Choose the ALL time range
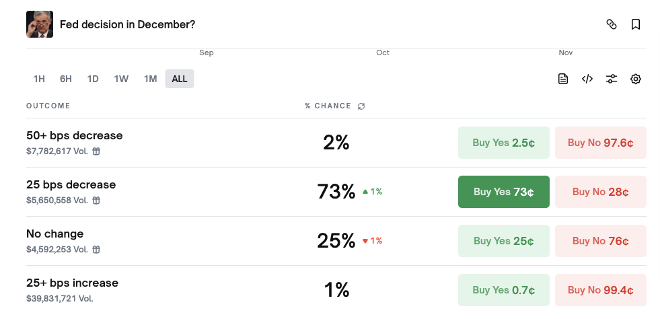 [180, 79]
